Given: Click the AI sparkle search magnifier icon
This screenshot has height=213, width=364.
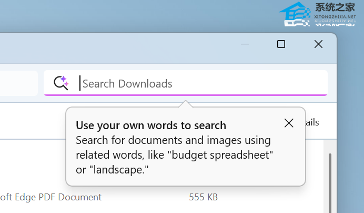Looking at the screenshot, I should 61,83.
